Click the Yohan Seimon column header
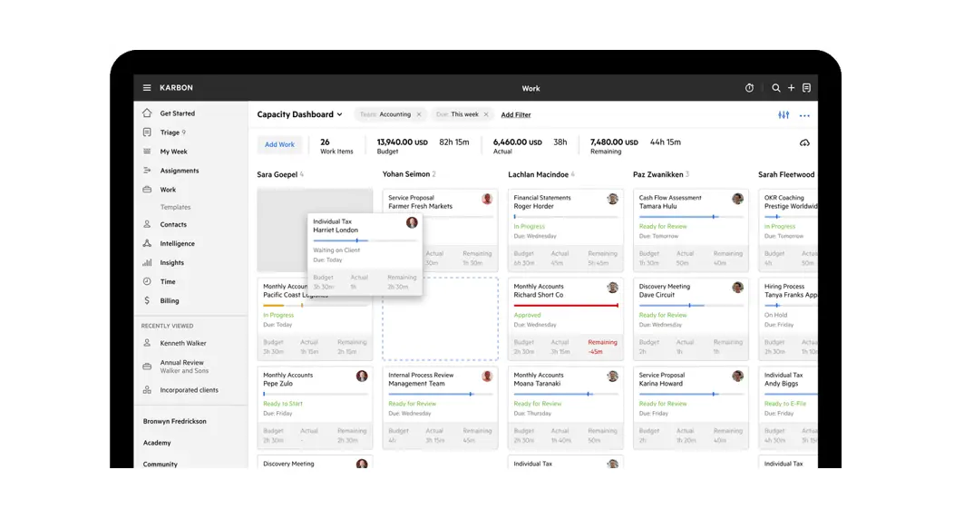Screen dimensions: 954x519 [x=406, y=174]
